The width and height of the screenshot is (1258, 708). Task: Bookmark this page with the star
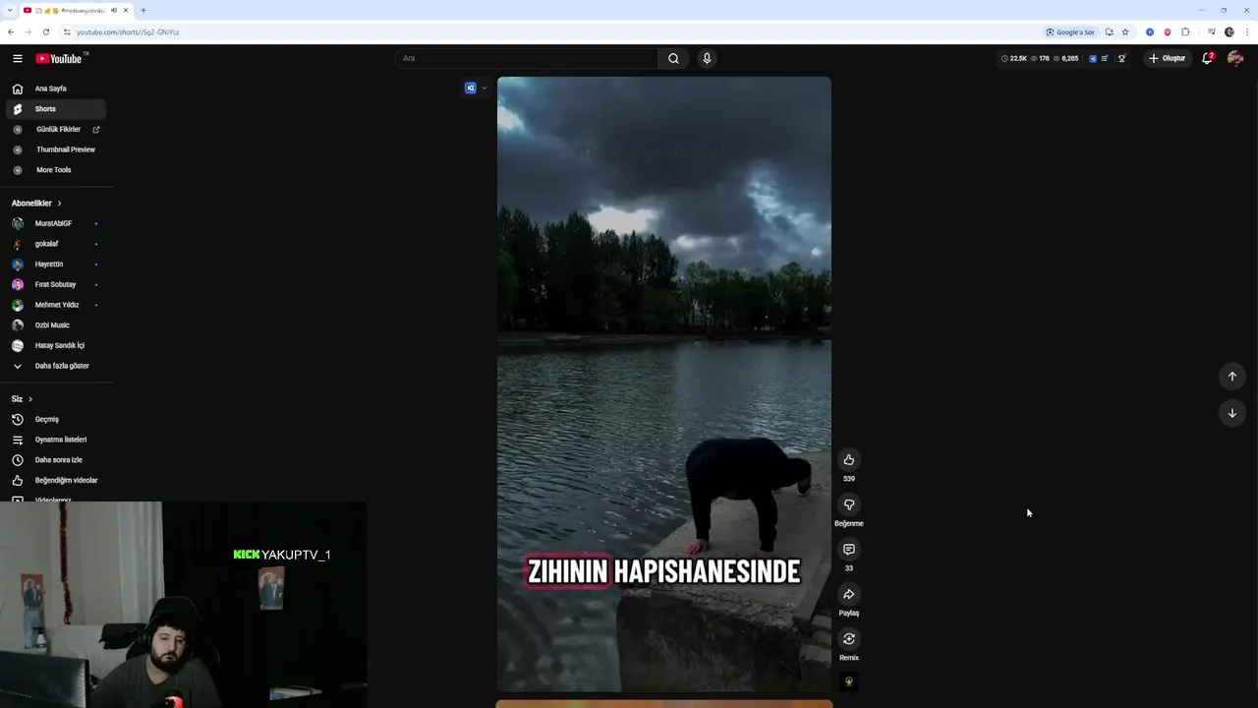(1125, 31)
